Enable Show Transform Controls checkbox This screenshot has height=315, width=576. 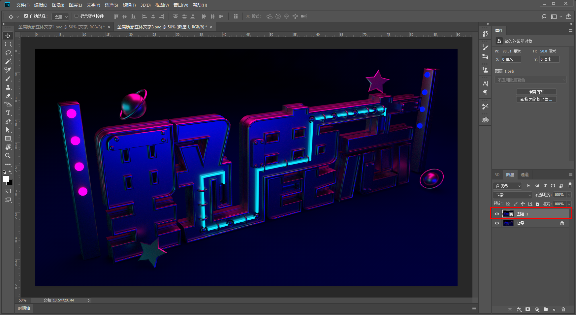pos(77,16)
